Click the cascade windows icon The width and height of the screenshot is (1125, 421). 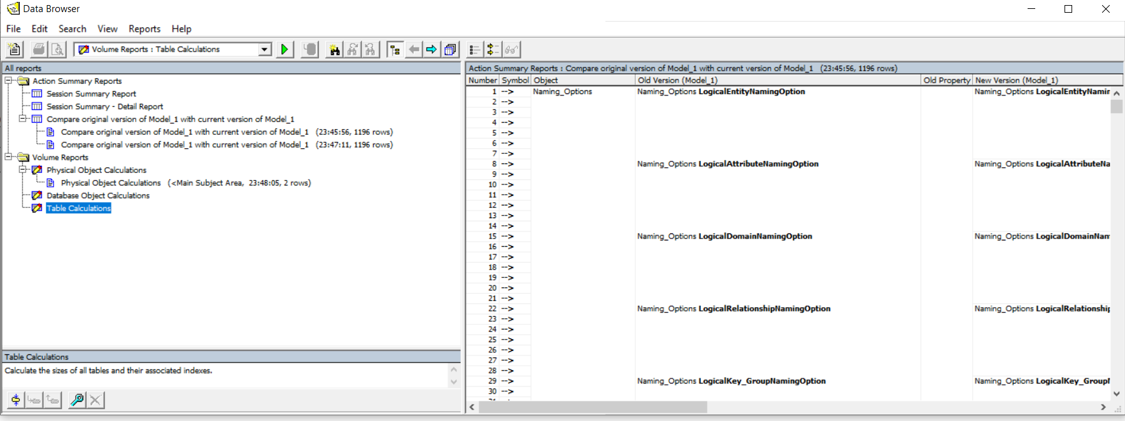coord(450,50)
